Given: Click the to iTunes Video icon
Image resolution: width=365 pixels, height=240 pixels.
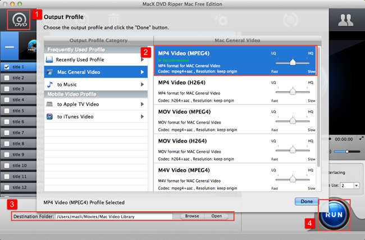Looking at the screenshot, I should click(x=49, y=116).
